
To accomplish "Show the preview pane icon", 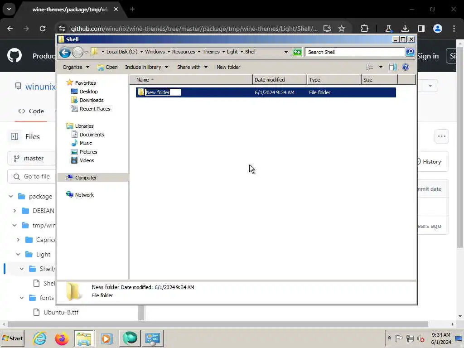I will 393,67.
